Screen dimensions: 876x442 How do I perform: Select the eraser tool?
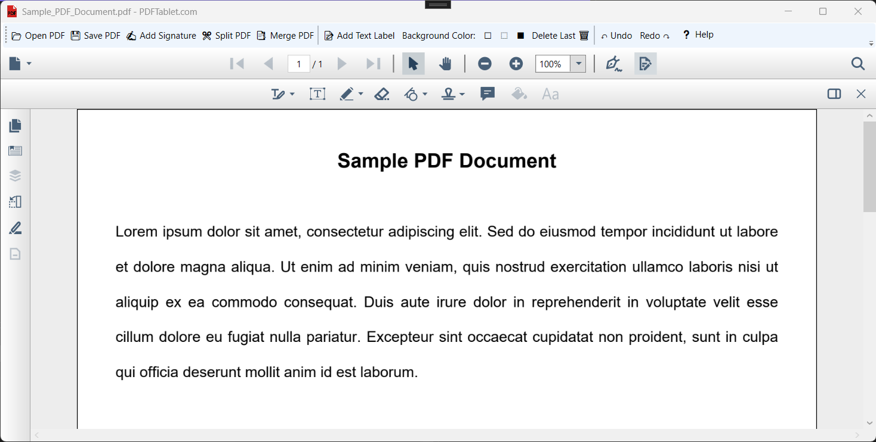tap(382, 94)
